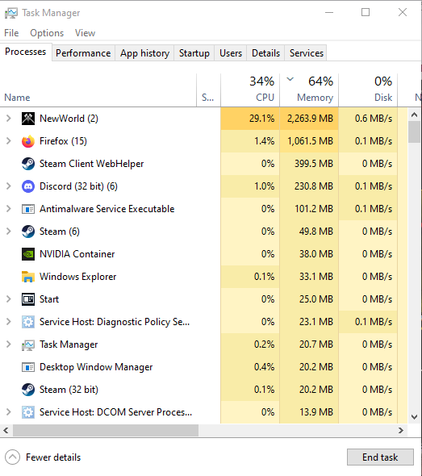Click the vertical scrollbar down arrow
Image resolution: width=422 pixels, height=476 pixels.
(414, 417)
